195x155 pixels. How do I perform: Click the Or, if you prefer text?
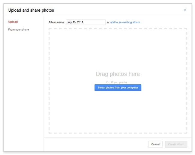pos(118,82)
